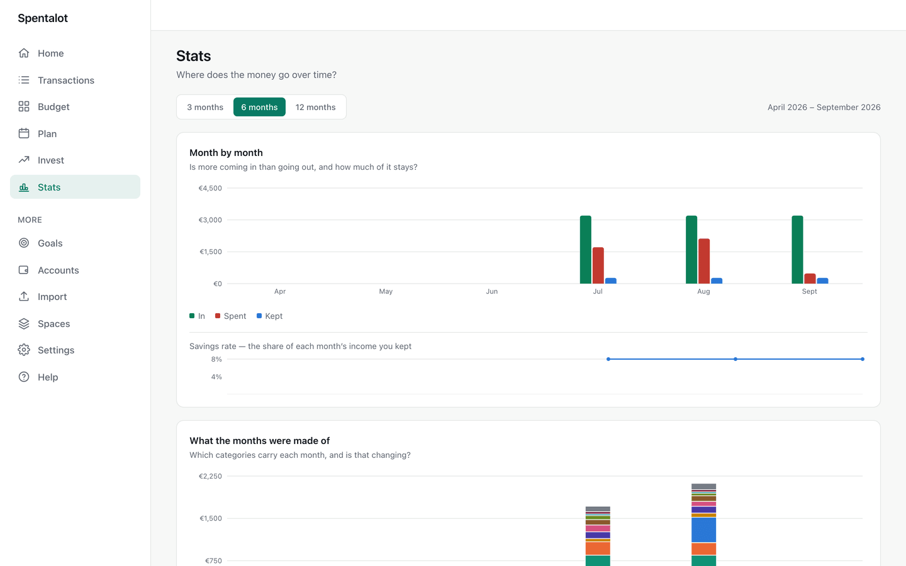Click the Accounts wallet icon

click(x=24, y=270)
